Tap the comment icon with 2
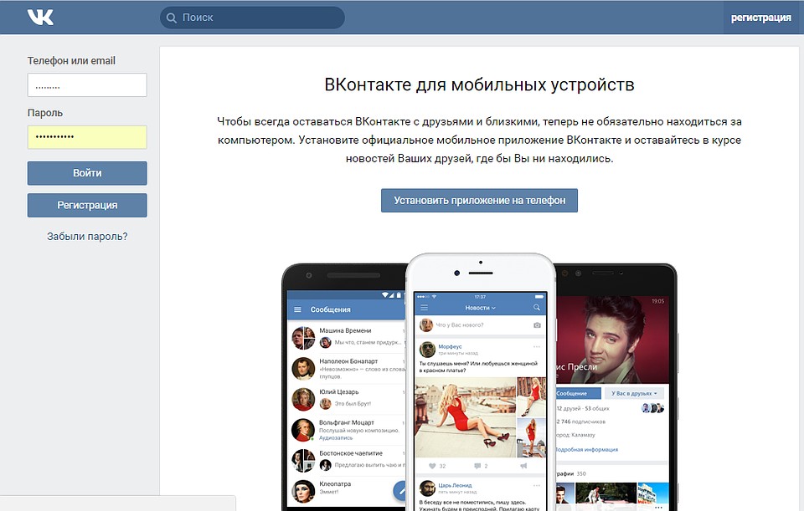Viewport: 804px width, 511px height. coord(477,466)
